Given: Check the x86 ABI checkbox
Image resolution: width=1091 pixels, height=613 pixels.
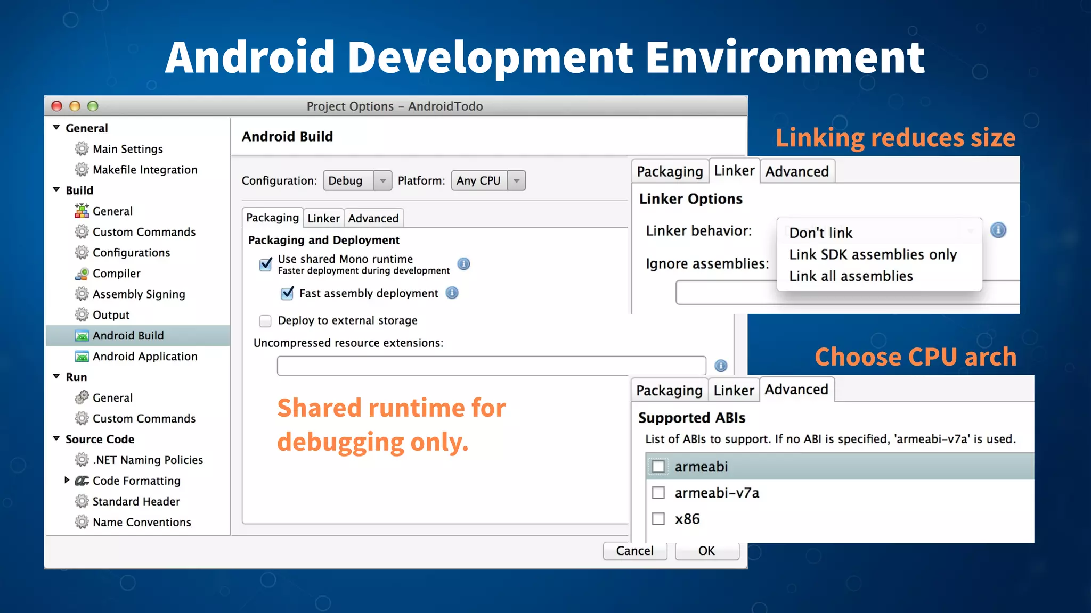Looking at the screenshot, I should click(x=658, y=519).
